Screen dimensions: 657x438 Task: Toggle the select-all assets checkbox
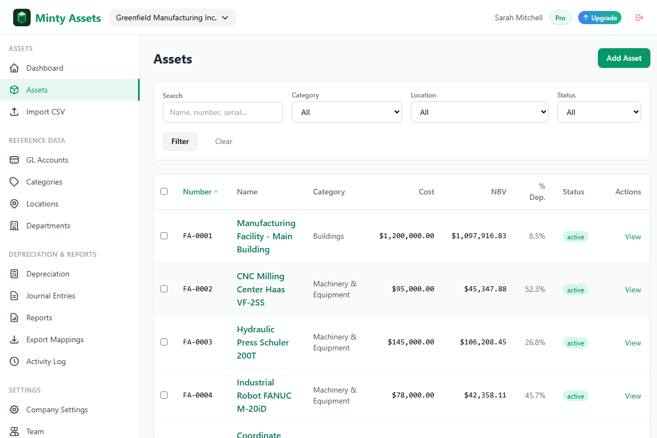coord(164,192)
